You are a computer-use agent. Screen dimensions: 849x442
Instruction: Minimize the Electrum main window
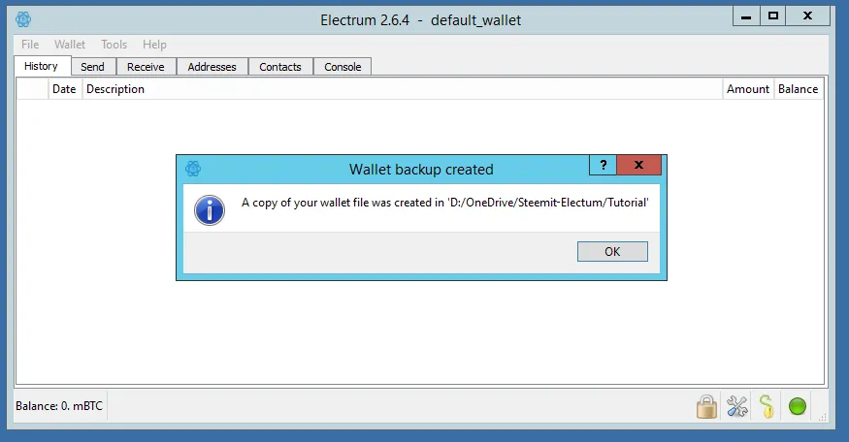coord(746,16)
